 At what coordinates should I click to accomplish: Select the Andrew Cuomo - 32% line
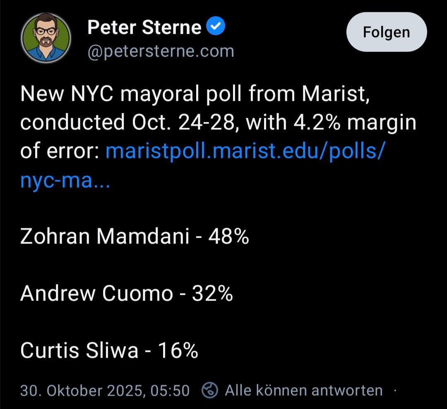[x=126, y=294]
